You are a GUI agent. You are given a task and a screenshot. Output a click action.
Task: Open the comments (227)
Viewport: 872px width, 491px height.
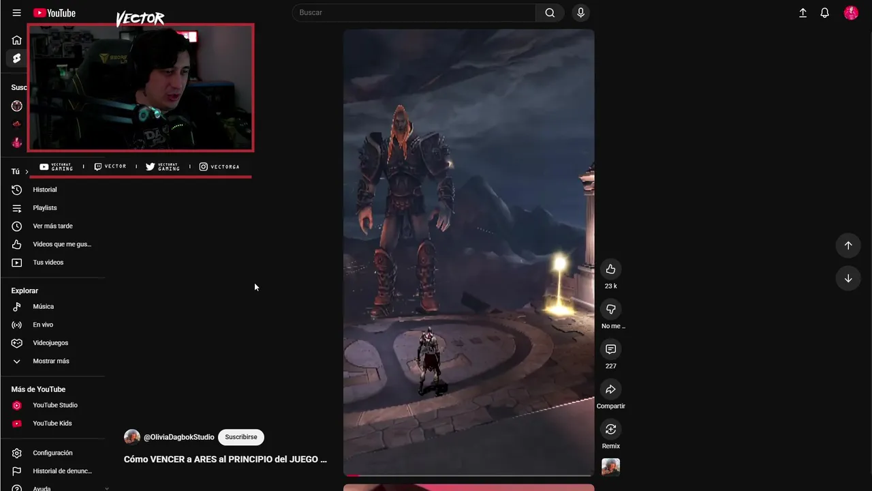610,349
